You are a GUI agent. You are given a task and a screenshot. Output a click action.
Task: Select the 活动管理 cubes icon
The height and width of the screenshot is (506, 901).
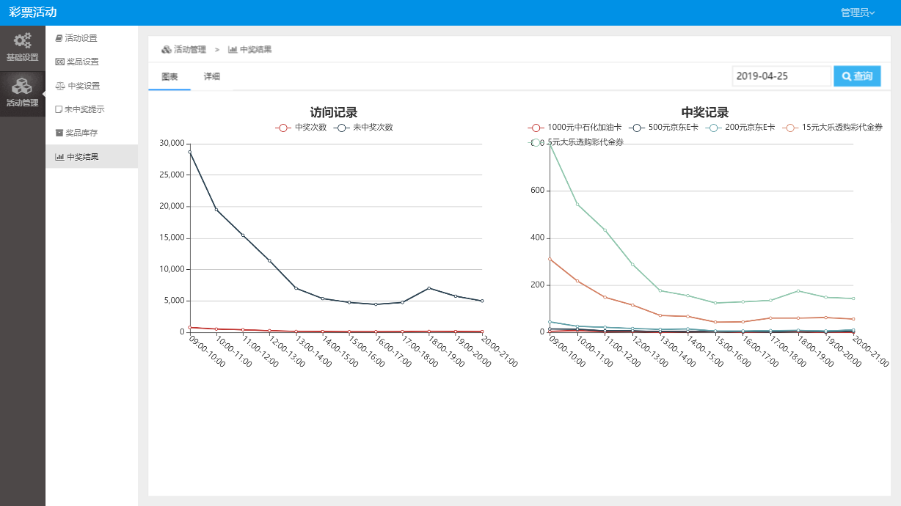click(23, 87)
